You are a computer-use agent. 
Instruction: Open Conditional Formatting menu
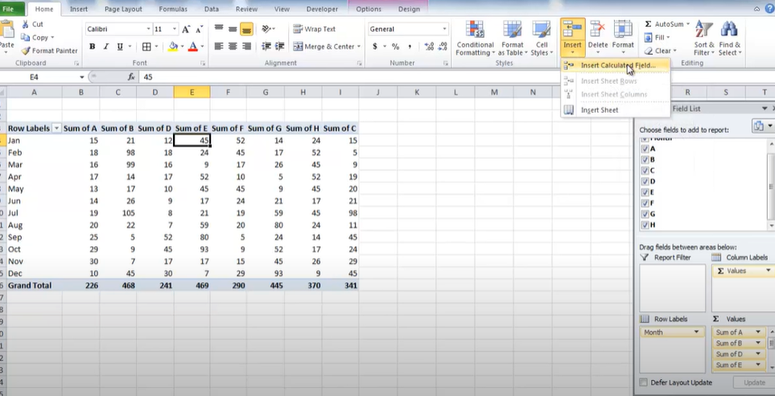click(x=475, y=39)
